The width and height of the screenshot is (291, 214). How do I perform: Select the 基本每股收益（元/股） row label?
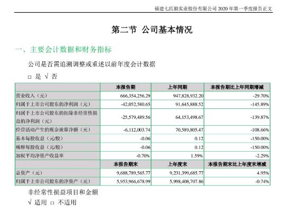(x=40, y=138)
